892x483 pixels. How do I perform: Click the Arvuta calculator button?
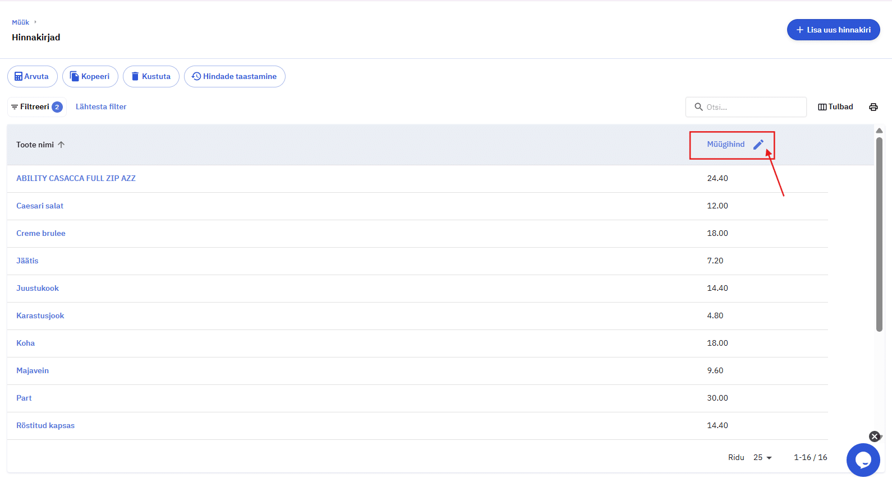[x=32, y=77]
